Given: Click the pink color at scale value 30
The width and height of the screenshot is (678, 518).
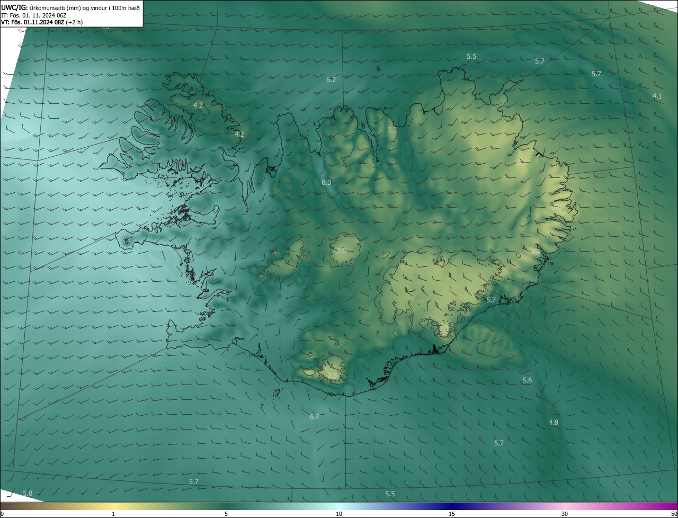Looking at the screenshot, I should click(x=565, y=506).
